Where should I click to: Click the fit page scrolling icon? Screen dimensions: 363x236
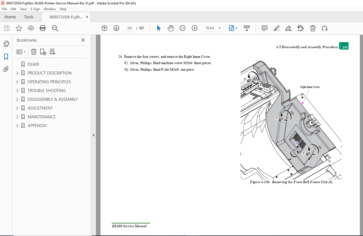pyautogui.click(x=231, y=28)
